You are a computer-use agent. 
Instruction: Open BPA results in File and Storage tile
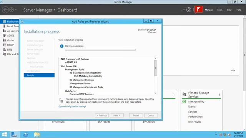point(194,122)
